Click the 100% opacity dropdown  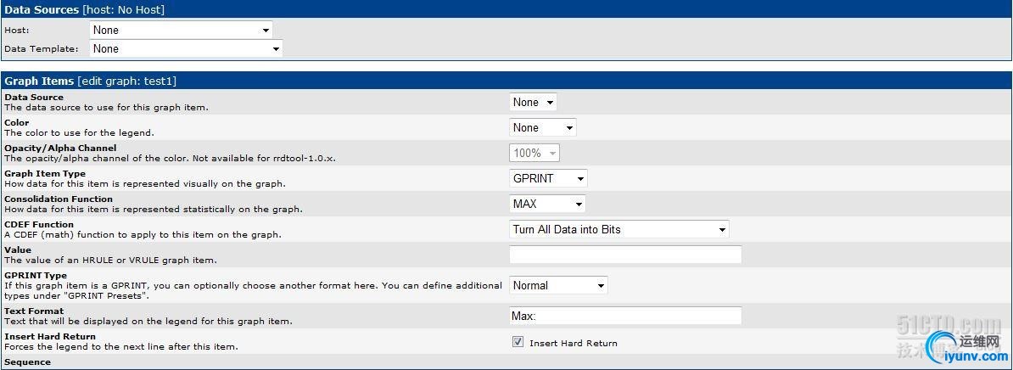pyautogui.click(x=534, y=154)
